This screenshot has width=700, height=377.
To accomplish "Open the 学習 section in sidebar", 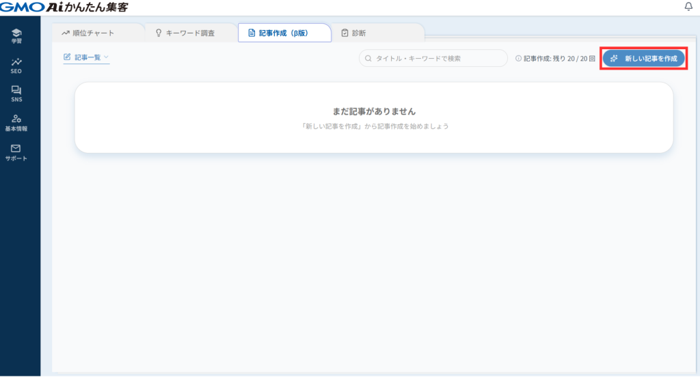I will click(16, 36).
